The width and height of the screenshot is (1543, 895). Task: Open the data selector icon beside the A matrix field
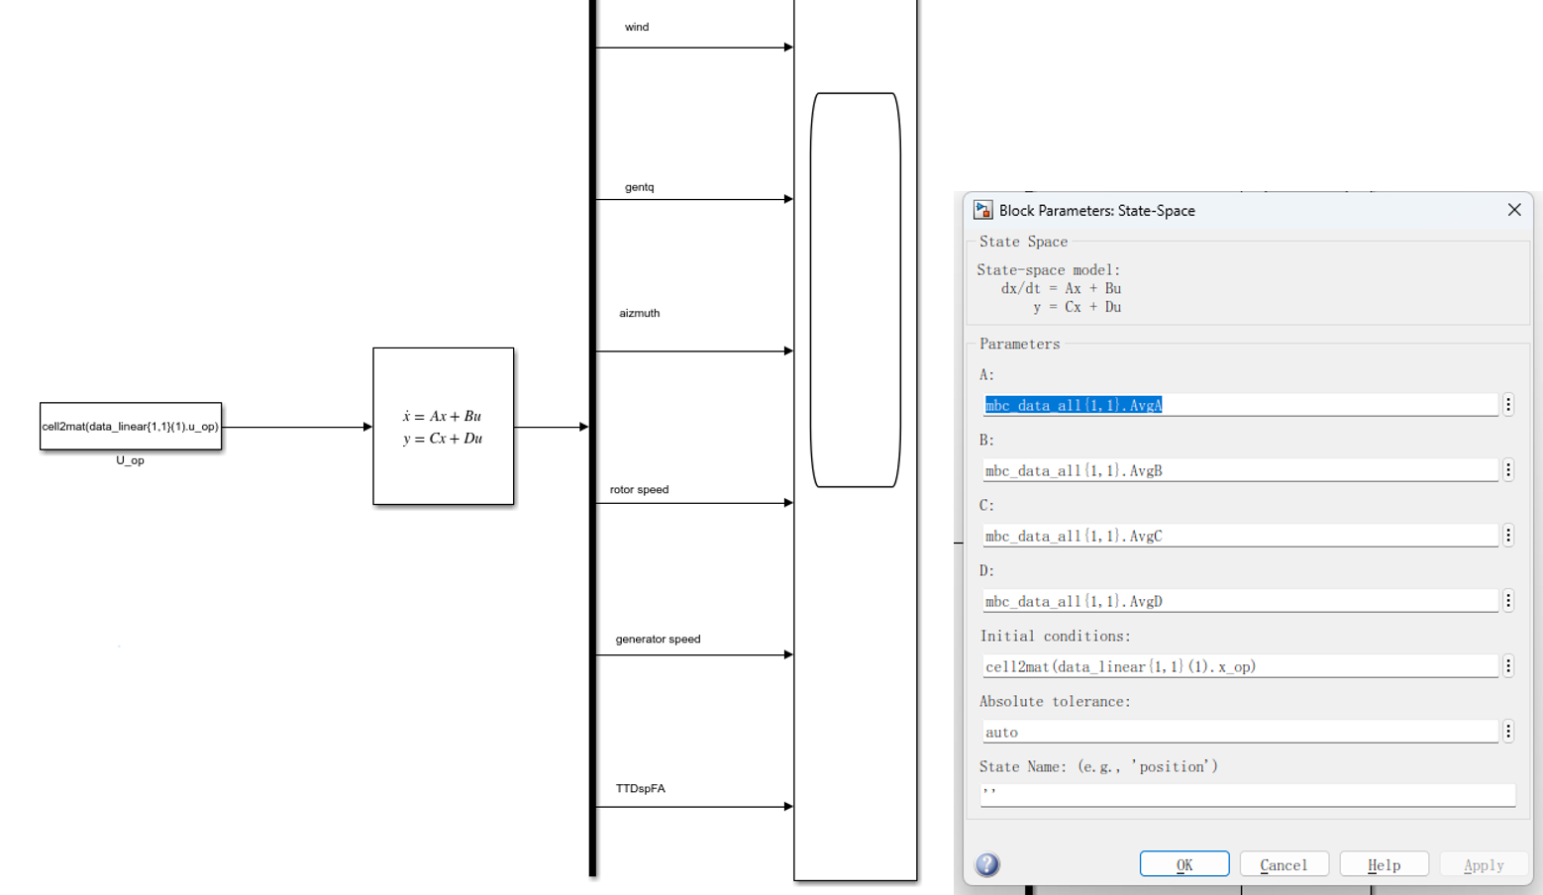click(1508, 404)
